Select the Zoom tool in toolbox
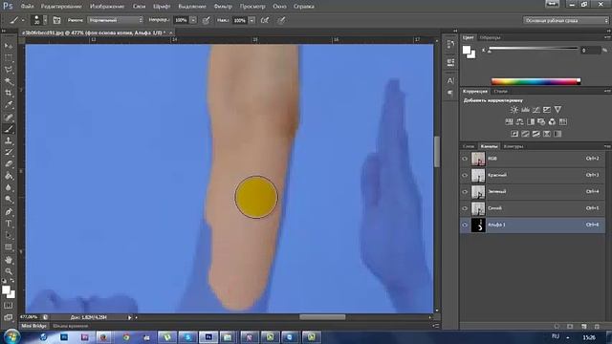Screen dimensions: 612x344 pos(9,271)
